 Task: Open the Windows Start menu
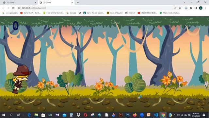pyautogui.click(x=4, y=115)
